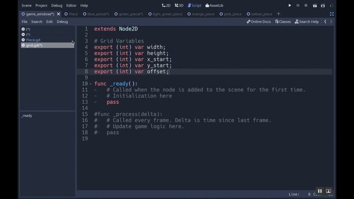Screen dimensions: 354x199
Task: Click the 'export (int) var x_start;' line
Action: click(x=133, y=59)
